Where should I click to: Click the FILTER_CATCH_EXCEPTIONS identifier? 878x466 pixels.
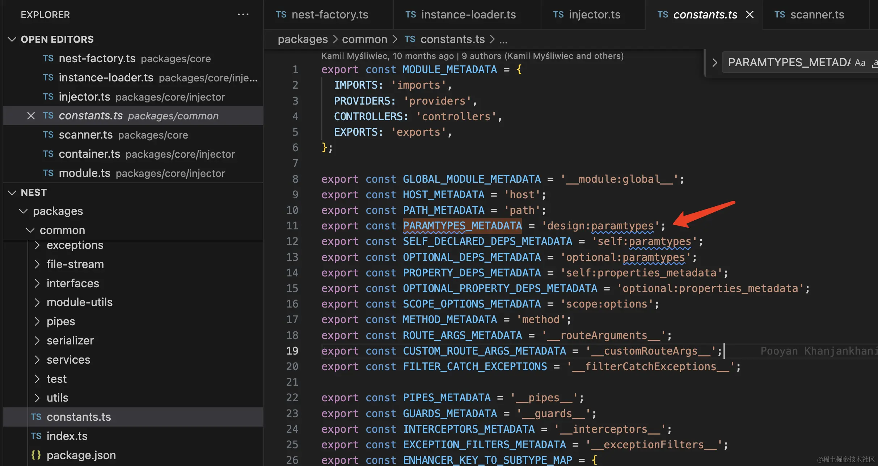[475, 367]
